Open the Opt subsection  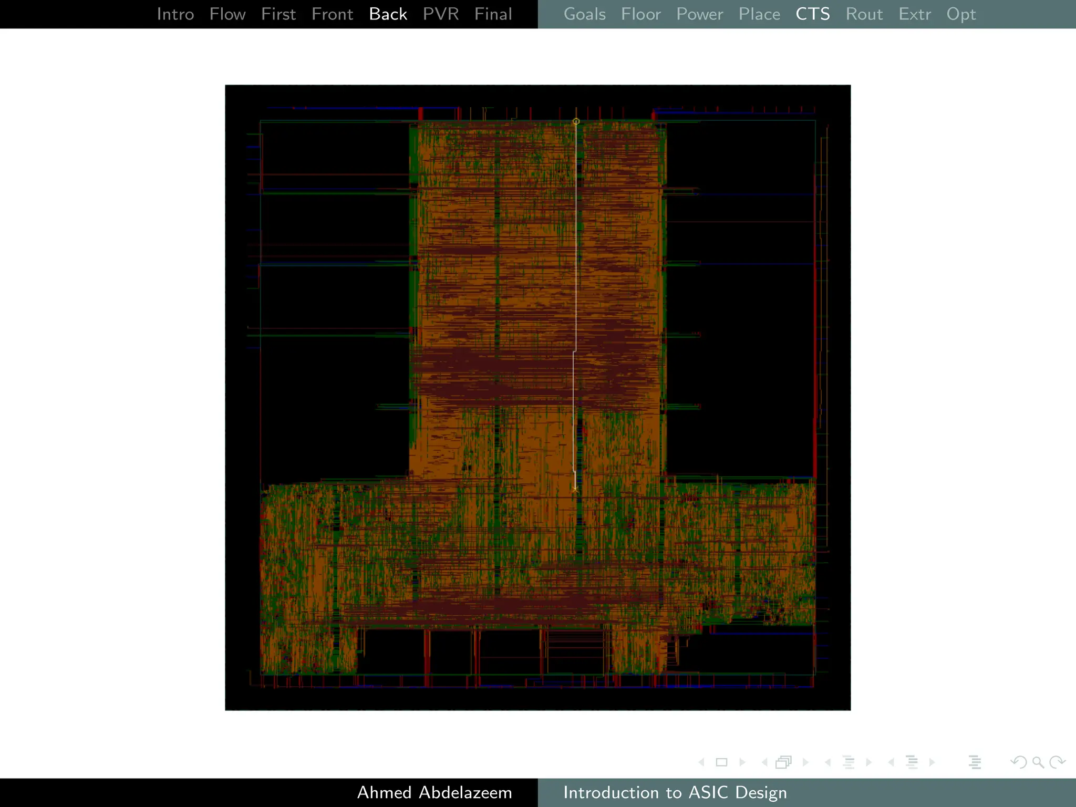coord(961,14)
